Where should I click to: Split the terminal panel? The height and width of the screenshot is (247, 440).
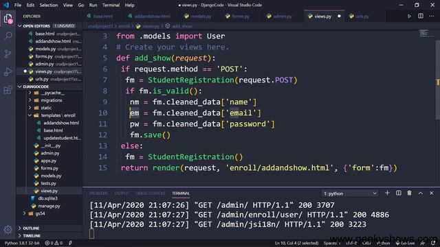pos(399,193)
